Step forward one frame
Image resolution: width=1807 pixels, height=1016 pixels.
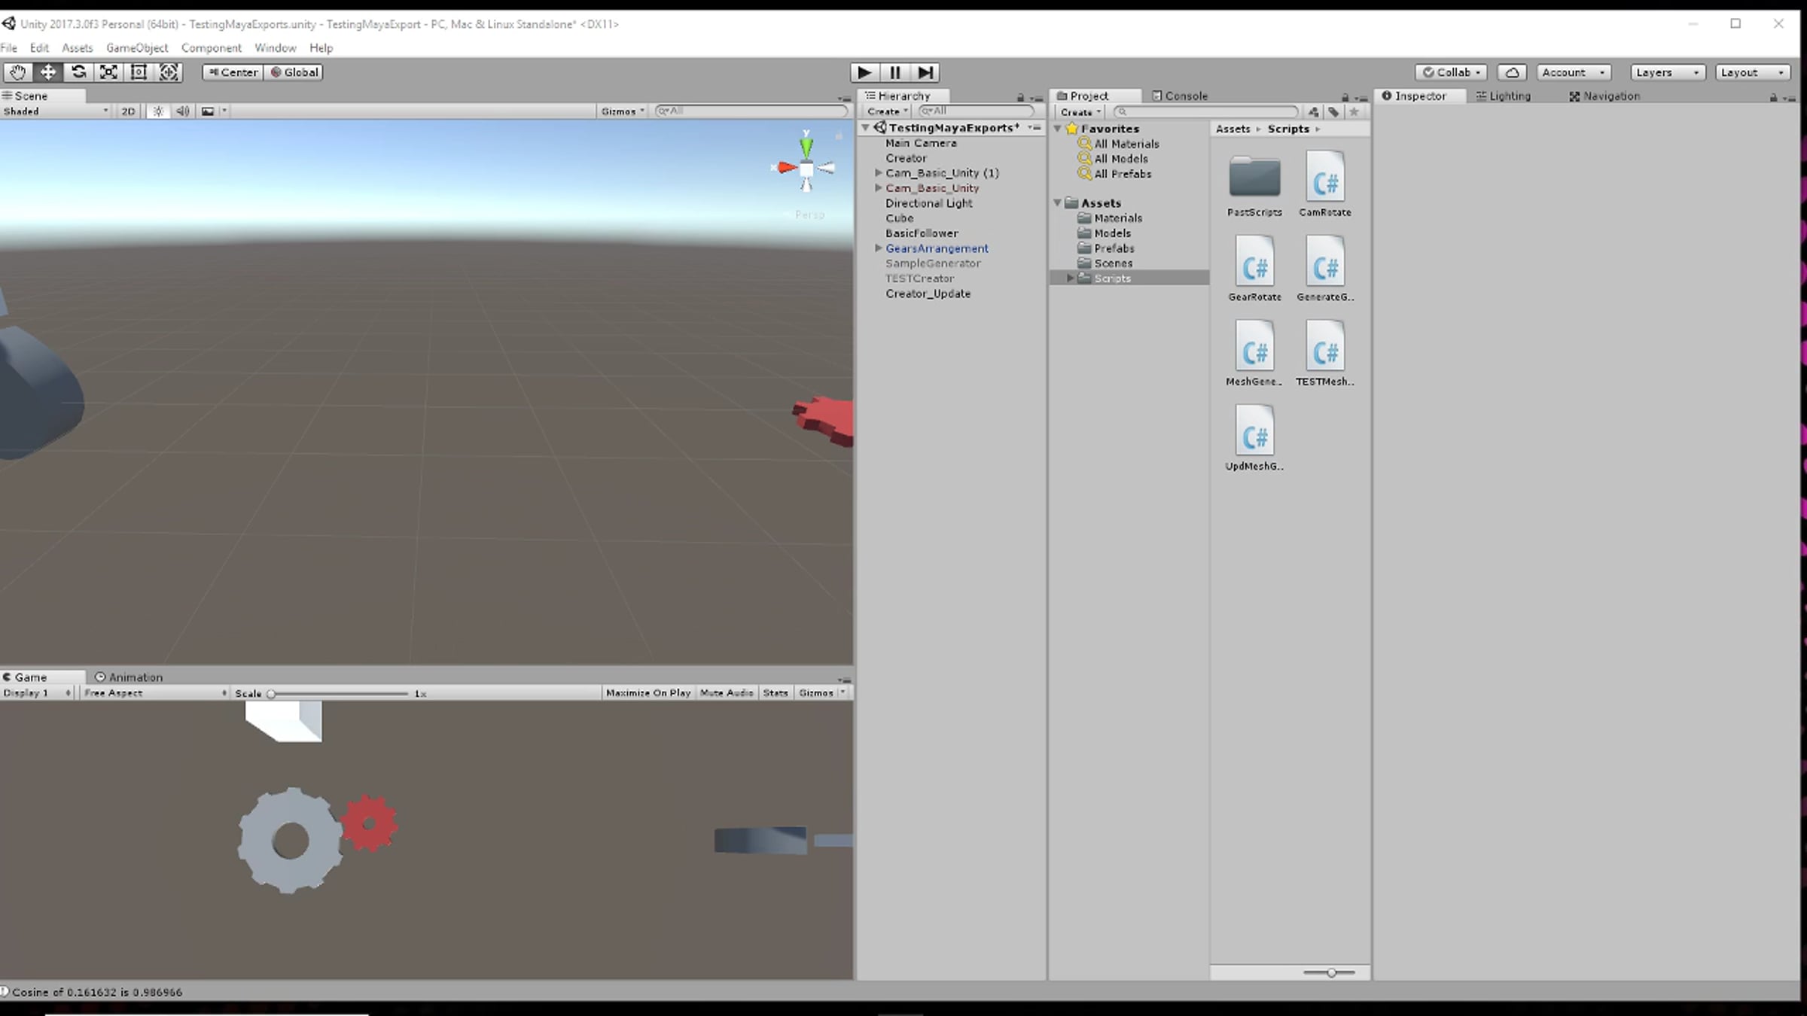pos(925,72)
